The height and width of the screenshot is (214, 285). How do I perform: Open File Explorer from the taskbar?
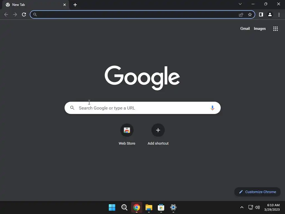[149, 207]
